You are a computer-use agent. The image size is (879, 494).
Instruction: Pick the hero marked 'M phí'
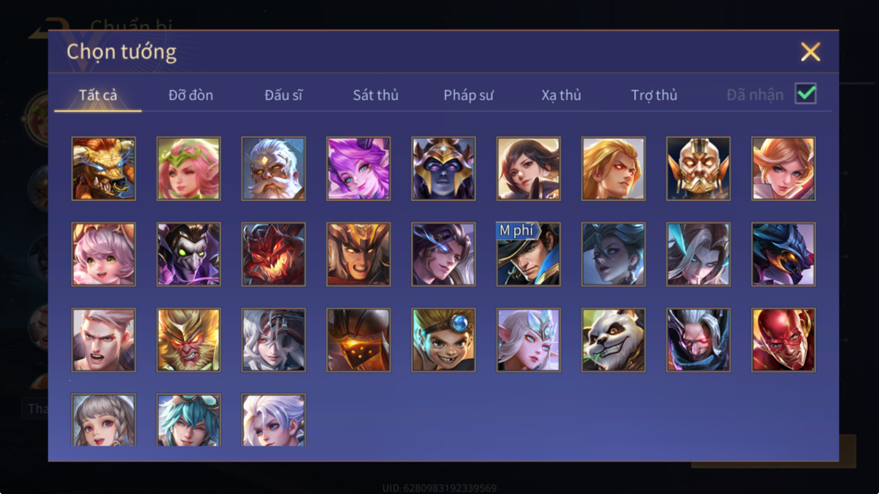[528, 254]
